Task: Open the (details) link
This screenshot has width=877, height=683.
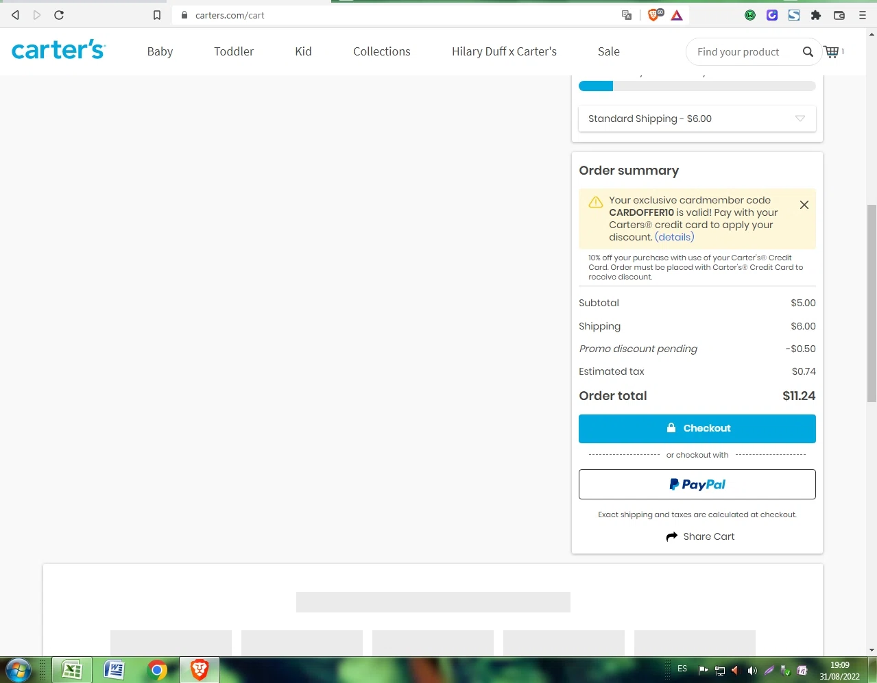Action: [675, 237]
